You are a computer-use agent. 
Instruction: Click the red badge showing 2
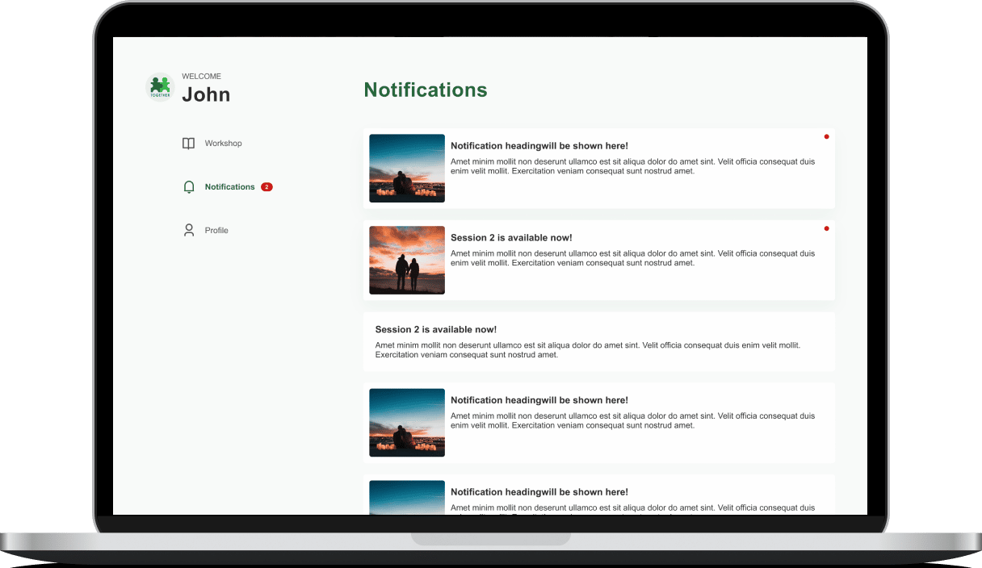pos(266,187)
